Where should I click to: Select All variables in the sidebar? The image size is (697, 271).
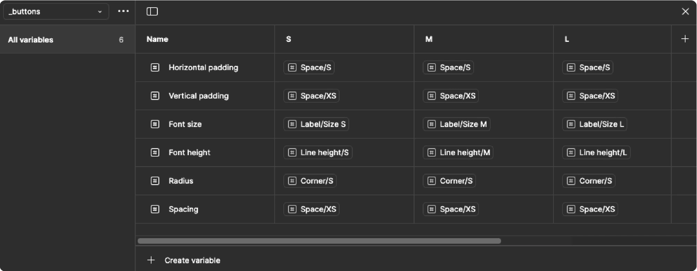click(66, 40)
